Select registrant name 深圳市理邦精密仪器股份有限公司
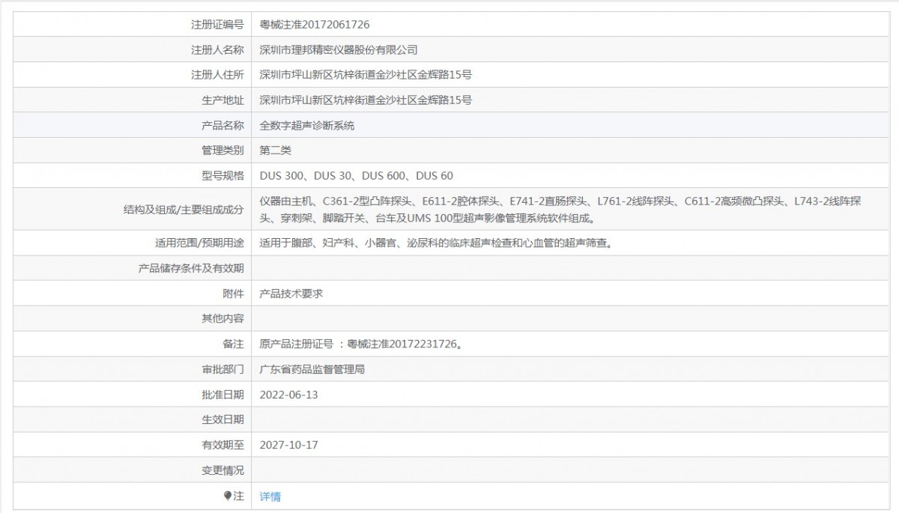This screenshot has height=513, width=899. click(338, 50)
